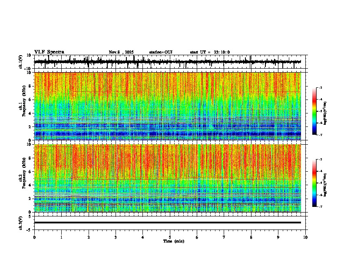Click the ch.2 color scale bar
This screenshot has width=344, height=266.
(x=314, y=183)
